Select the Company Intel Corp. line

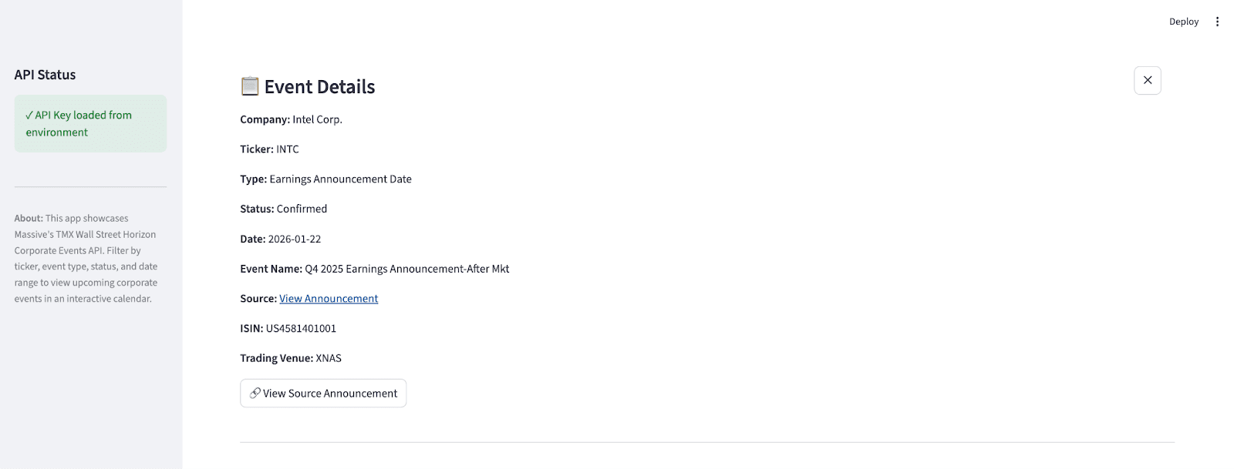pyautogui.click(x=291, y=119)
